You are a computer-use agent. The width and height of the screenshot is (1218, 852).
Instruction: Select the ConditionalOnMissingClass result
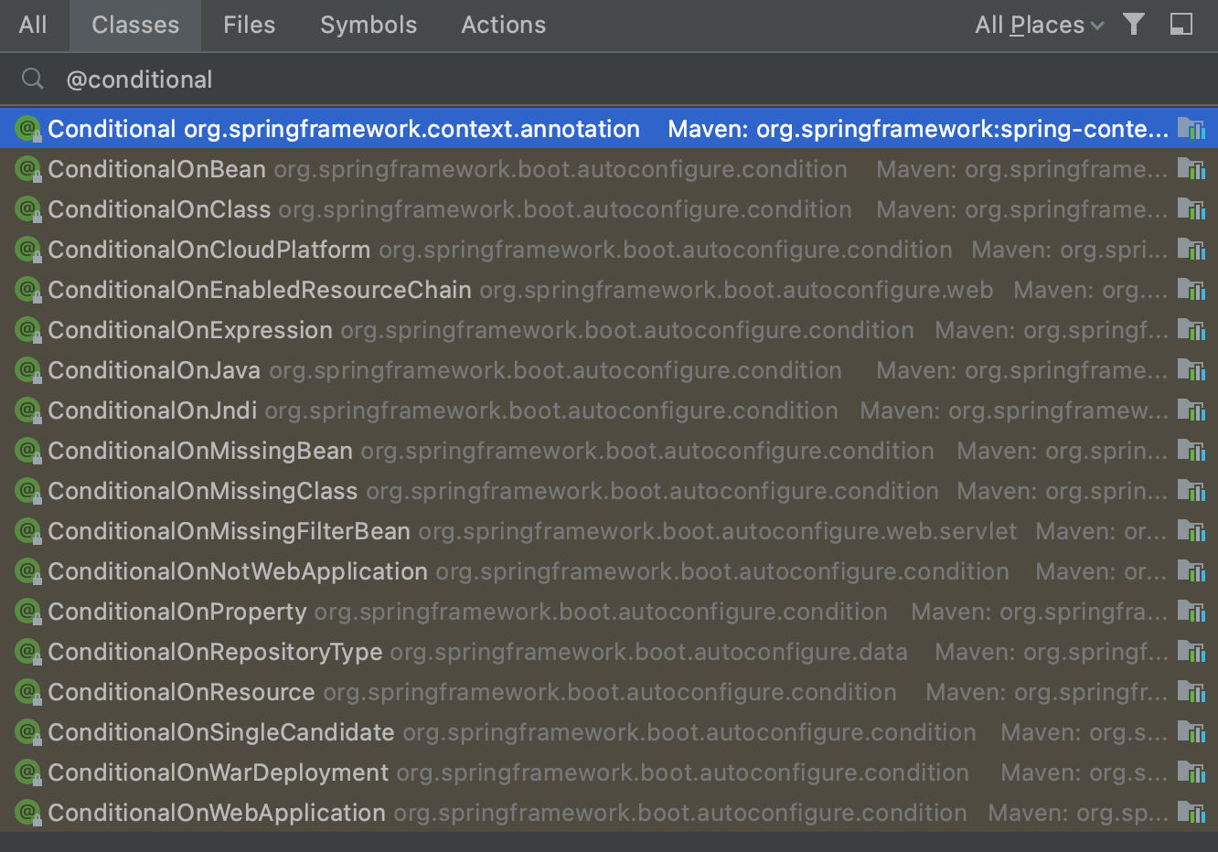609,491
